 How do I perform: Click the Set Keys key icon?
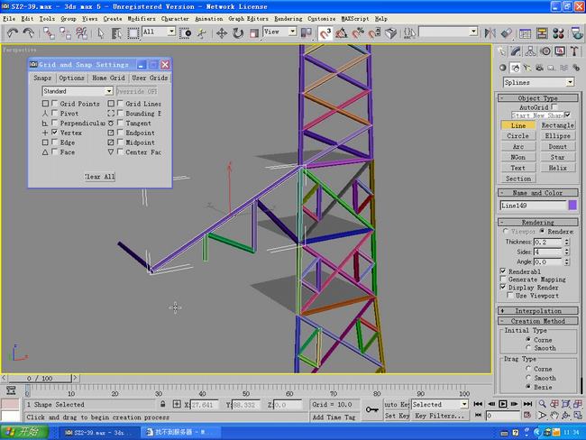point(371,409)
